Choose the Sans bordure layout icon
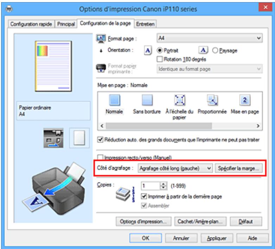 (x=147, y=100)
